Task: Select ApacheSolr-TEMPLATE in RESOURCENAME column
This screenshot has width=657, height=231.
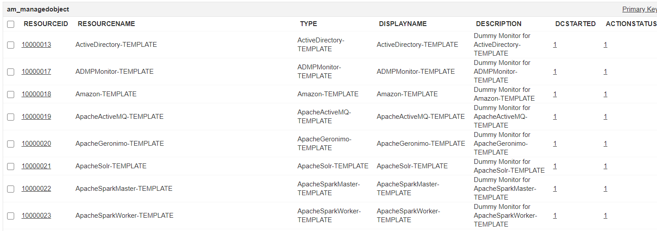Action: click(x=111, y=166)
